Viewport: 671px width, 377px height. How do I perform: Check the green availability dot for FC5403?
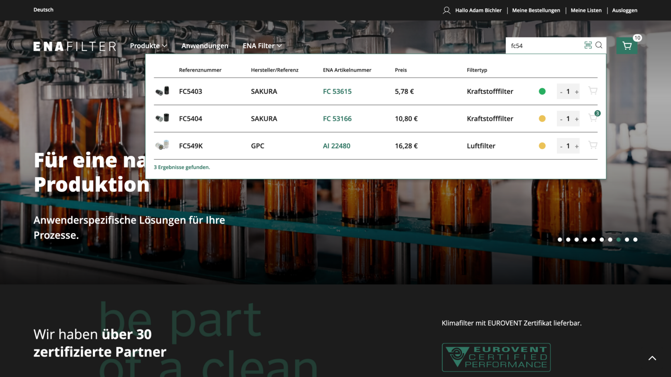(x=542, y=91)
